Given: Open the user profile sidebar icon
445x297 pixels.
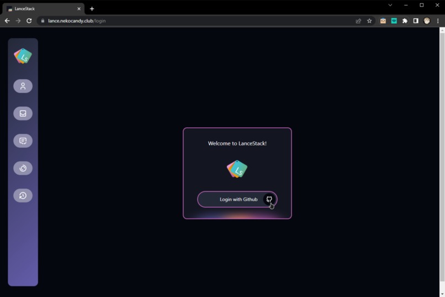Looking at the screenshot, I should [x=23, y=86].
